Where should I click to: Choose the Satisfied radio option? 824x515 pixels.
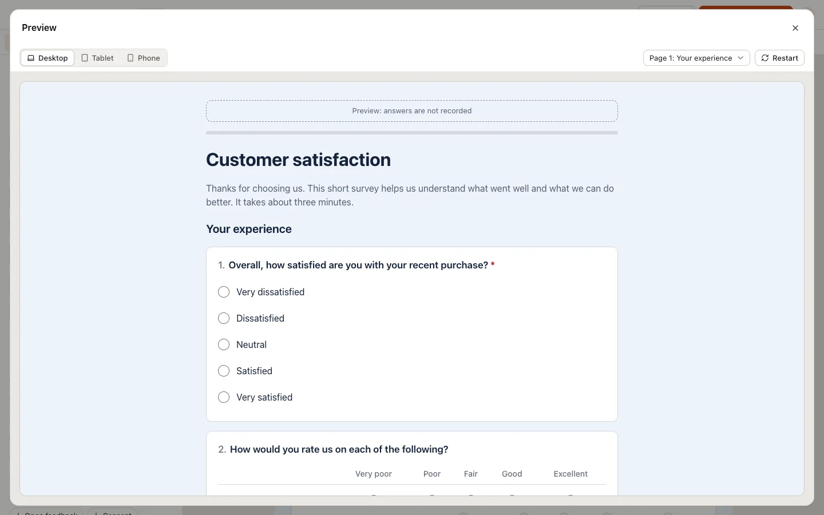click(x=224, y=371)
